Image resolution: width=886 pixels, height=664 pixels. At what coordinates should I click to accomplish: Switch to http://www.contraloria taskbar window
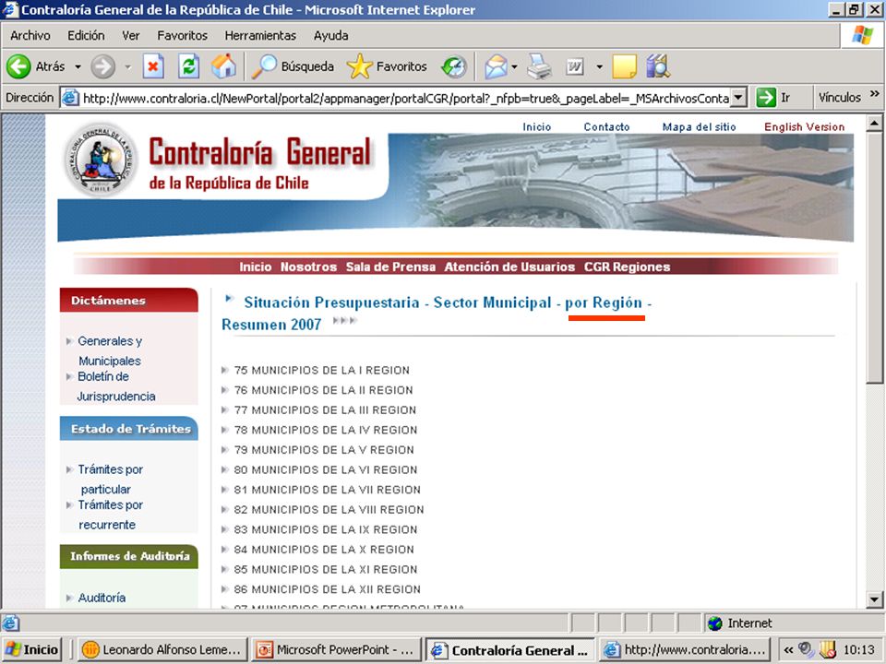[685, 650]
